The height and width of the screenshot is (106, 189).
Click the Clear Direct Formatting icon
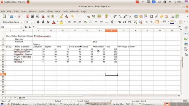pos(66,16)
